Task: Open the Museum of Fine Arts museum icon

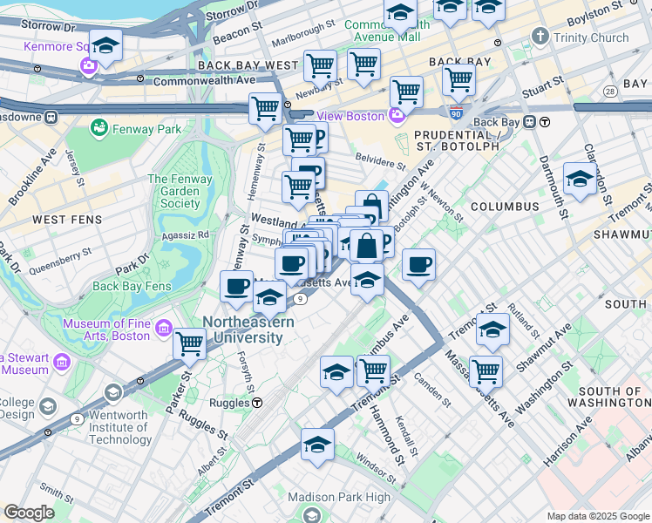Action: click(163, 329)
